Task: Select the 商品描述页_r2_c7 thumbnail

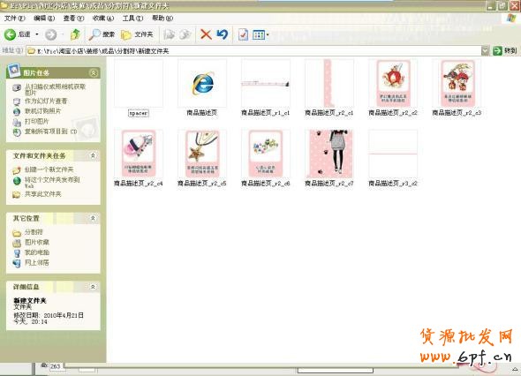Action: tap(329, 158)
